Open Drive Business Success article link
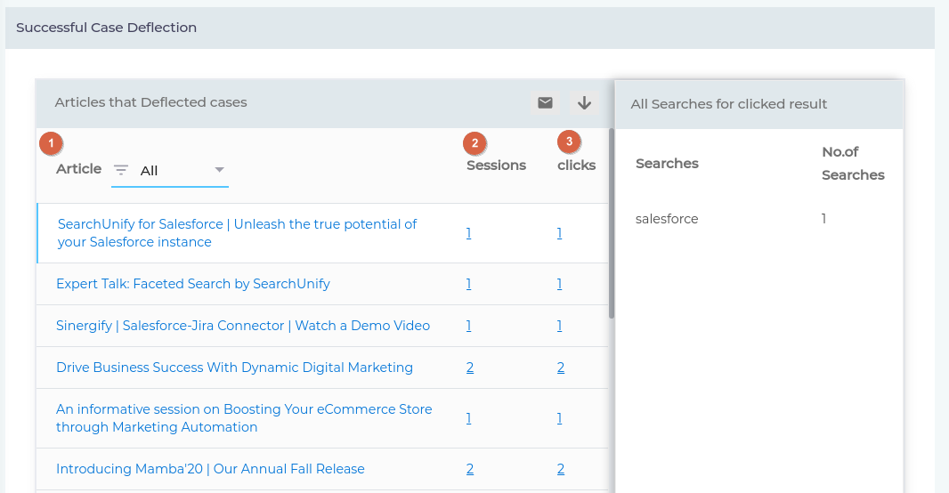This screenshot has height=493, width=949. 234,368
